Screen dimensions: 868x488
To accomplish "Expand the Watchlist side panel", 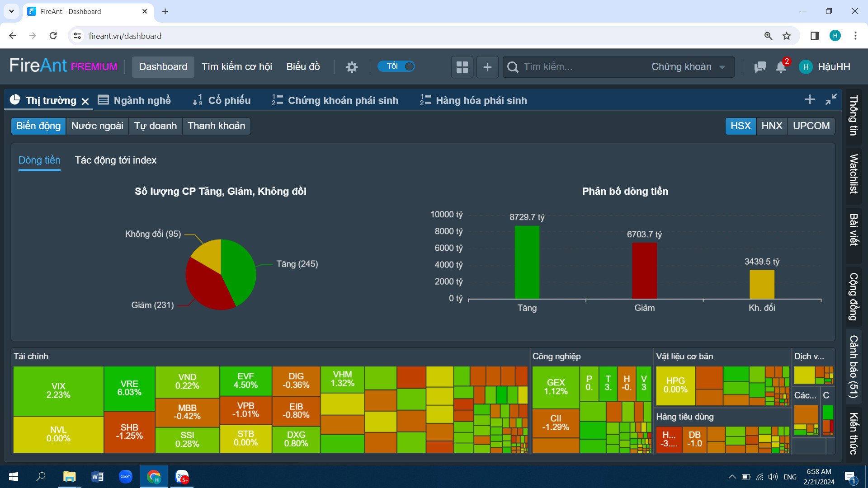I will (x=854, y=174).
